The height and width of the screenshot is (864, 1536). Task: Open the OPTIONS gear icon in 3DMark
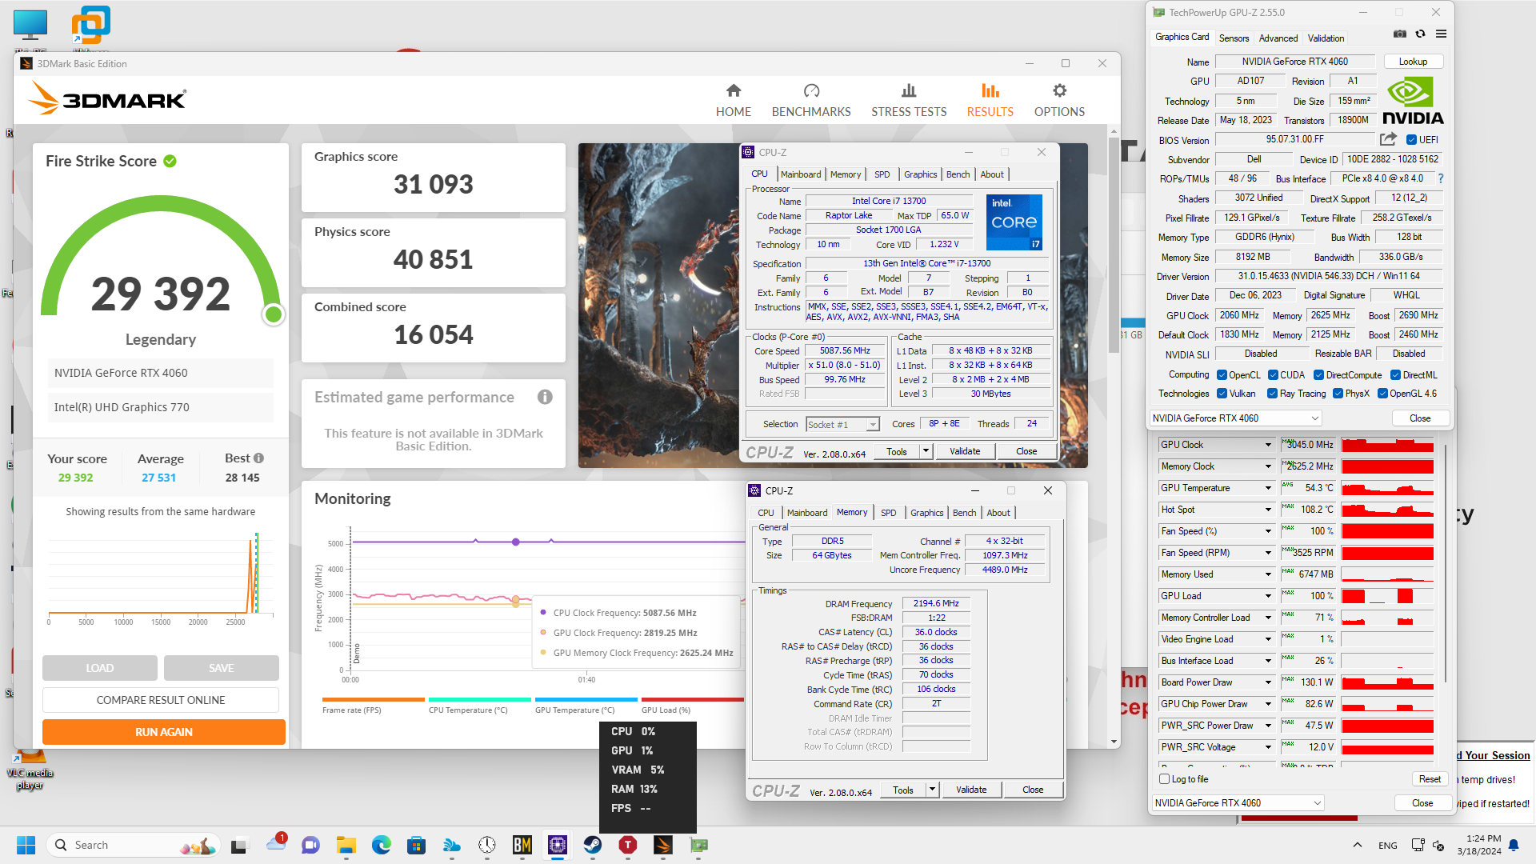click(x=1059, y=90)
